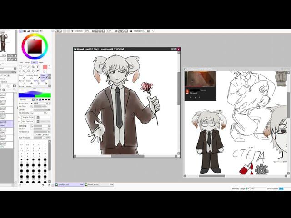Image resolution: width=291 pixels, height=218 pixels.
Task: Toggle Blending pressure checkbox
Action: tap(32, 126)
